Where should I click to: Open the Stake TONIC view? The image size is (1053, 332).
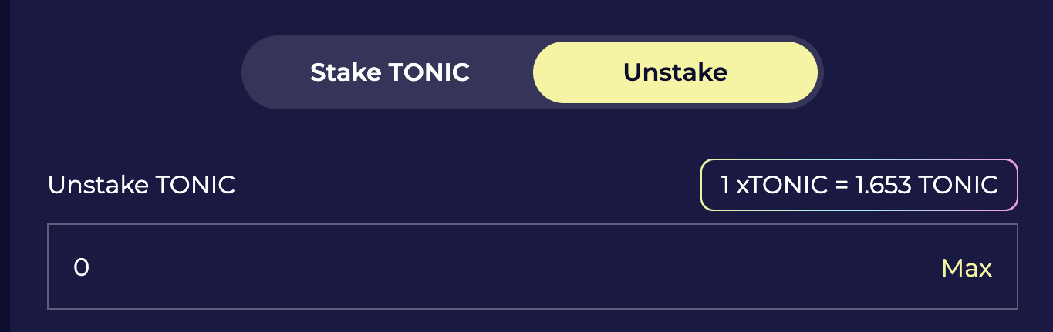390,72
